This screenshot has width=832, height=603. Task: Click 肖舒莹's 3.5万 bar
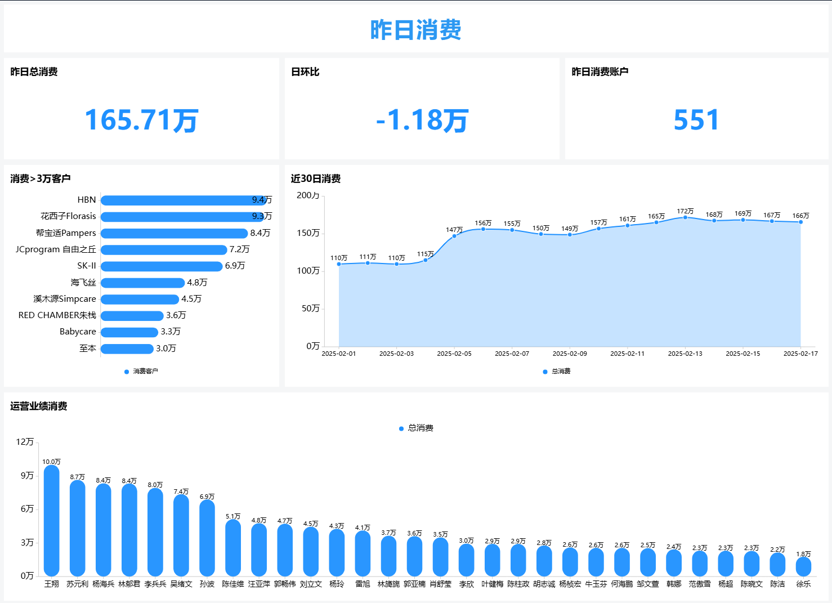(441, 557)
